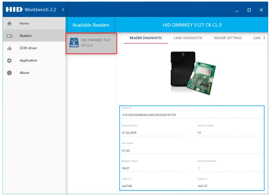Switch to the Reader Settings tab
Viewport: 272px width, 196px height.
click(228, 38)
